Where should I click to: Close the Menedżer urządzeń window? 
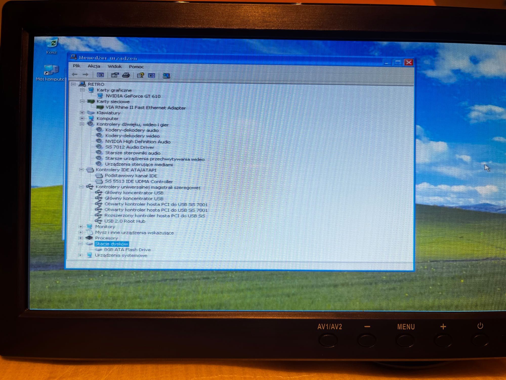[x=409, y=62]
